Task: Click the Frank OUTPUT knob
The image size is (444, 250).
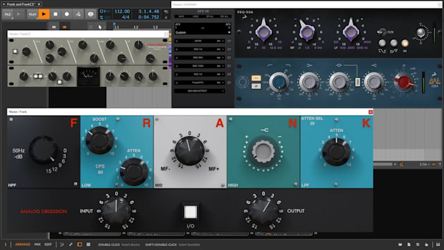Action: pyautogui.click(x=263, y=211)
